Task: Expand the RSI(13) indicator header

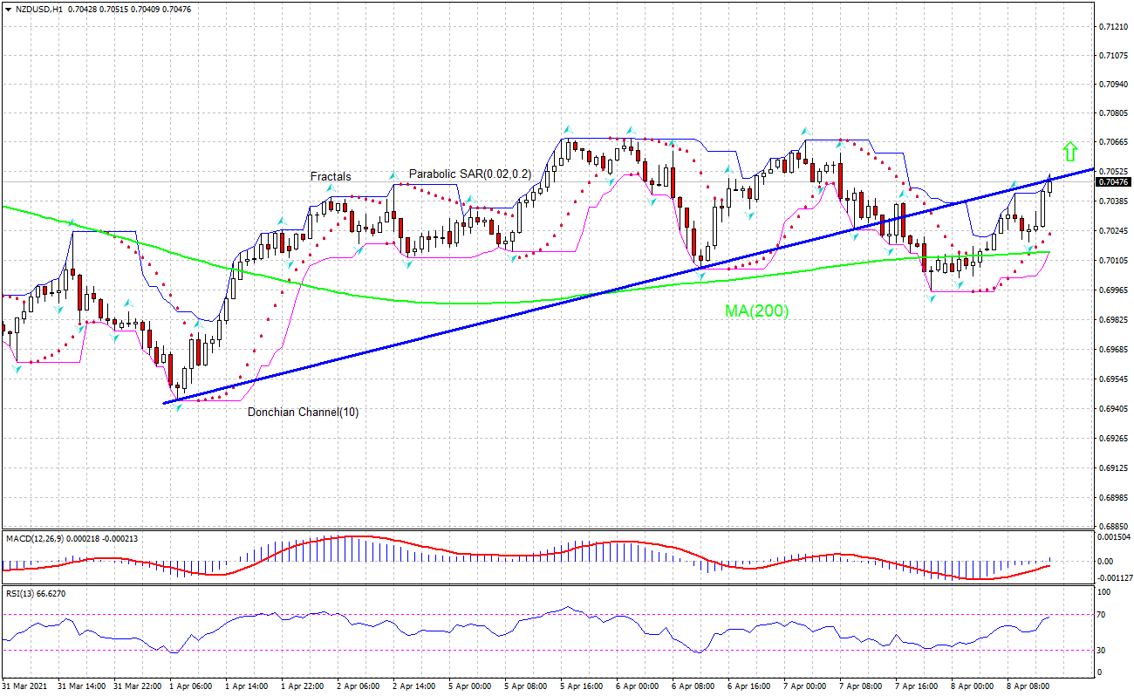Action: click(35, 594)
